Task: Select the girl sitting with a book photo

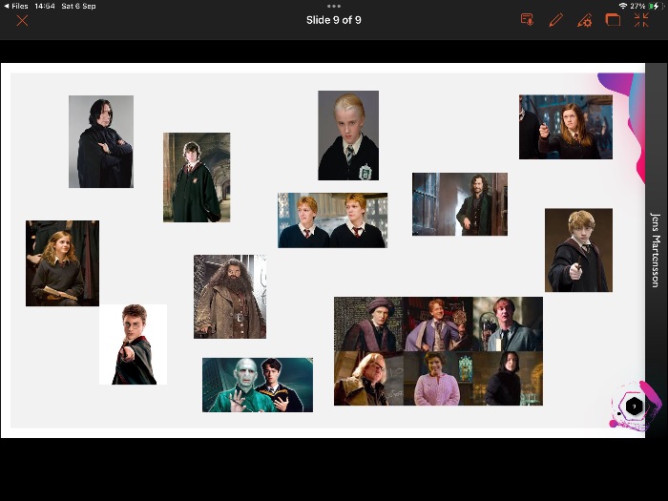Action: point(62,263)
